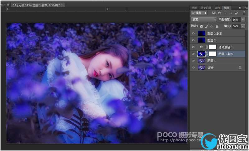249x151 pixels.
Task: Select layer named 图层 1
Action: (x=212, y=61)
